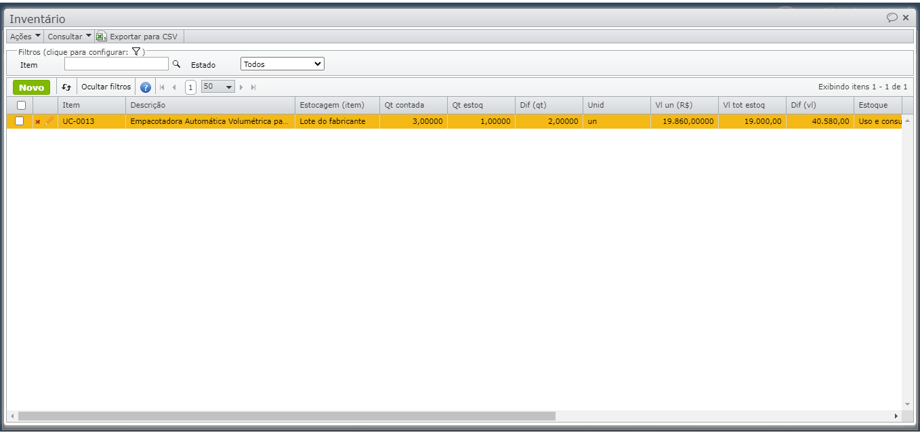This screenshot has height=432, width=920.
Task: Open the Estado dropdown showing Todos
Action: point(283,64)
